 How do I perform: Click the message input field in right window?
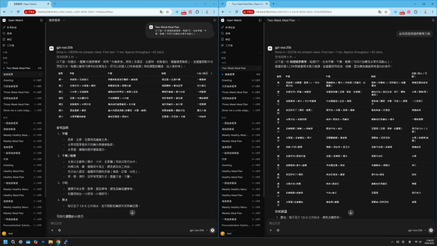point(351,223)
